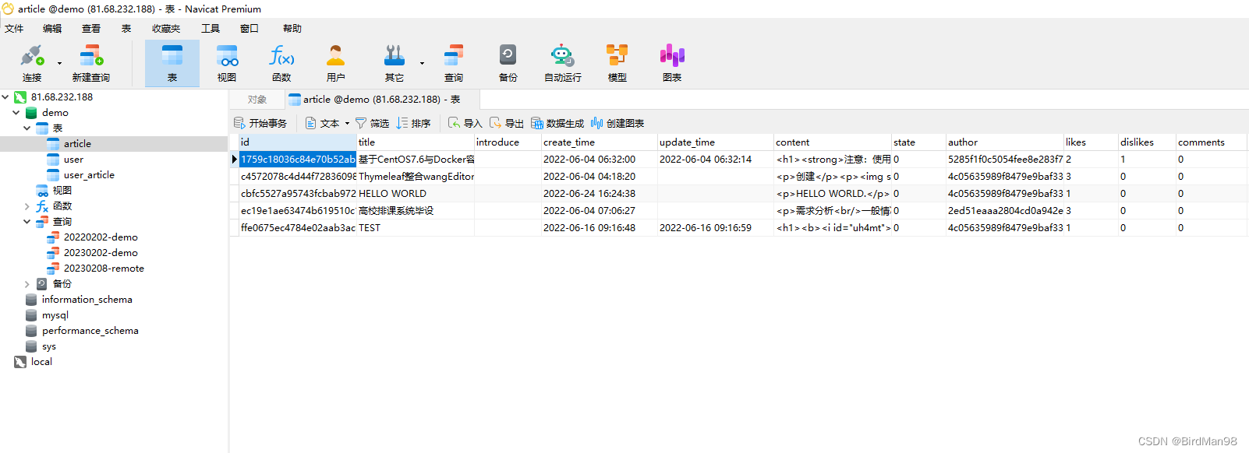The height and width of the screenshot is (453, 1249).
Task: Click the 导入 import button
Action: click(x=465, y=123)
